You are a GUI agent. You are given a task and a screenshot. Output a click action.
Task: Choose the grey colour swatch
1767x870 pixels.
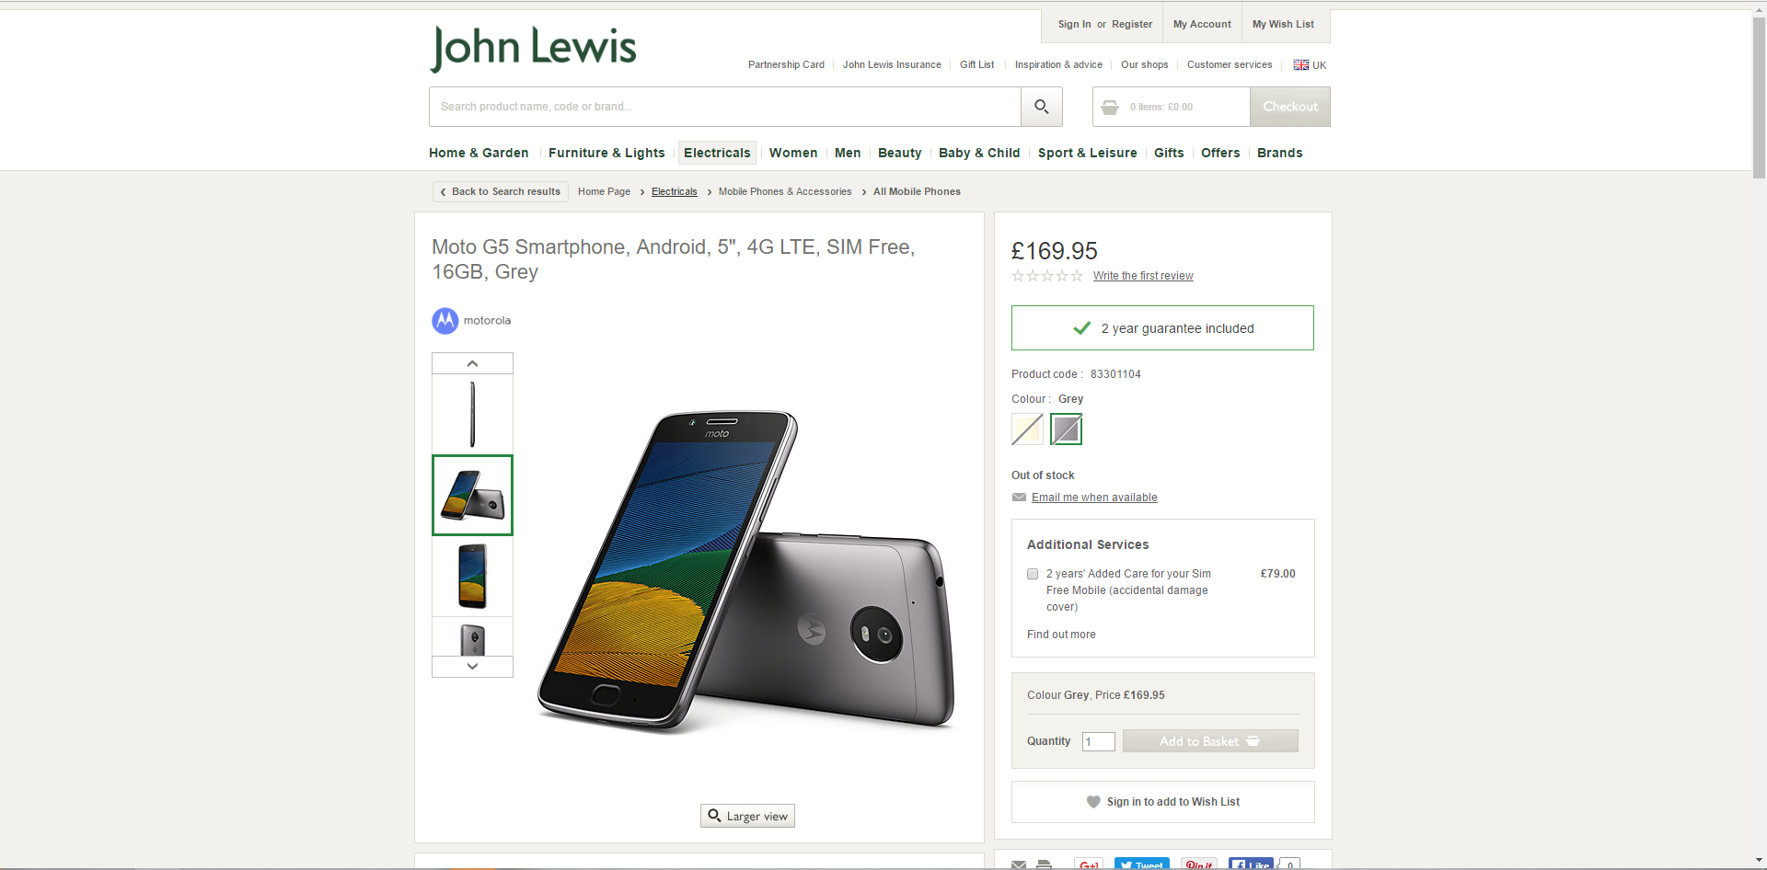tap(1066, 429)
